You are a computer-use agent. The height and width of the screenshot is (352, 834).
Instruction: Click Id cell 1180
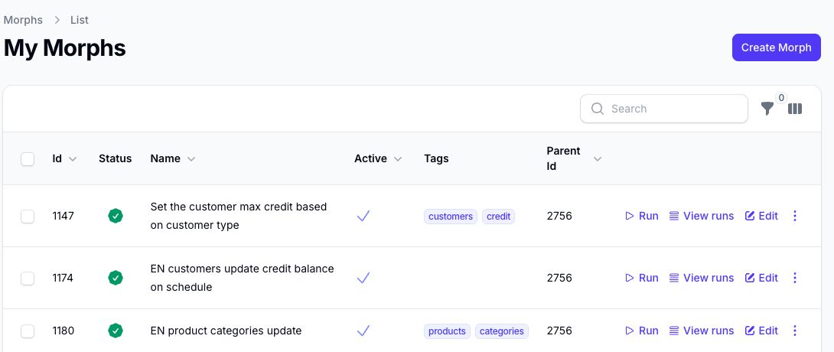click(64, 331)
